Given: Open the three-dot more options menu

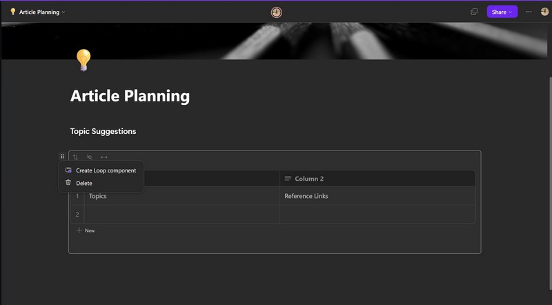Looking at the screenshot, I should click(529, 12).
